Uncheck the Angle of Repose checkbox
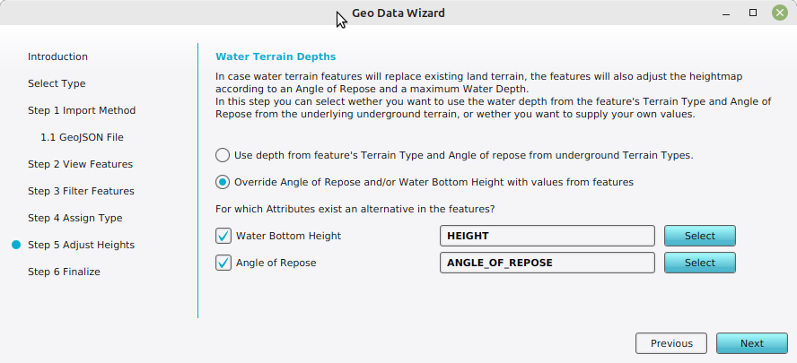797x363 pixels. pos(223,263)
